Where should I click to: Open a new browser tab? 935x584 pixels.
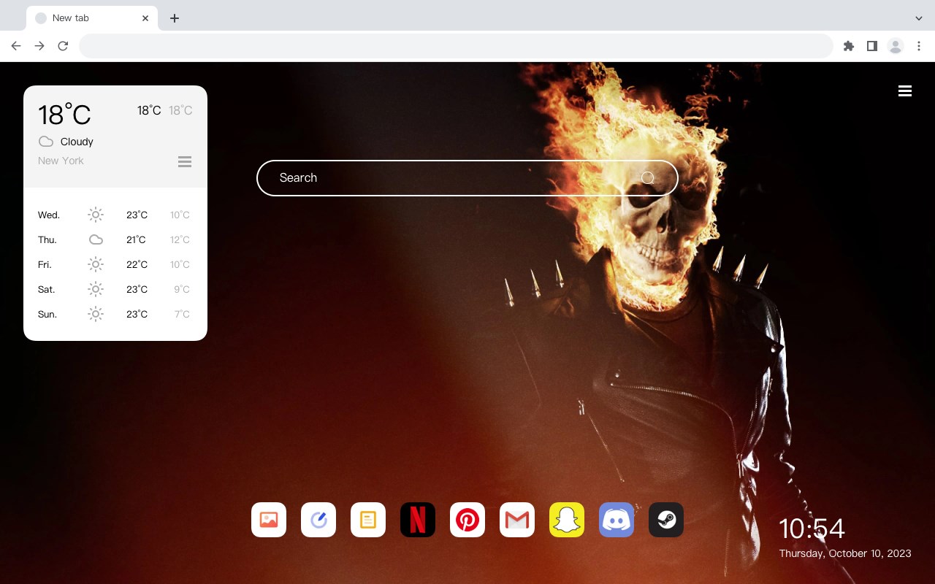tap(174, 18)
